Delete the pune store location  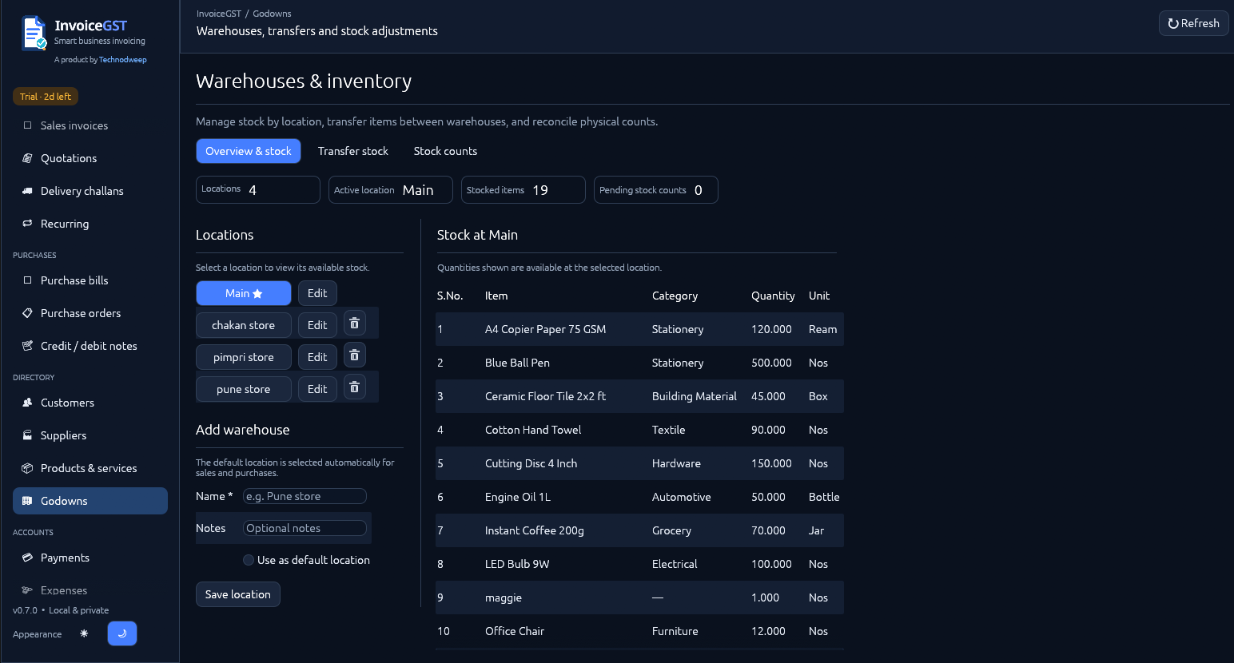pyautogui.click(x=355, y=387)
